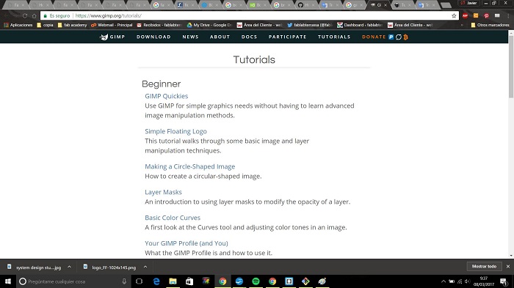Open the Windows Store taskbar icon
Image resolution: width=514 pixels, height=288 pixels.
[x=189, y=281]
